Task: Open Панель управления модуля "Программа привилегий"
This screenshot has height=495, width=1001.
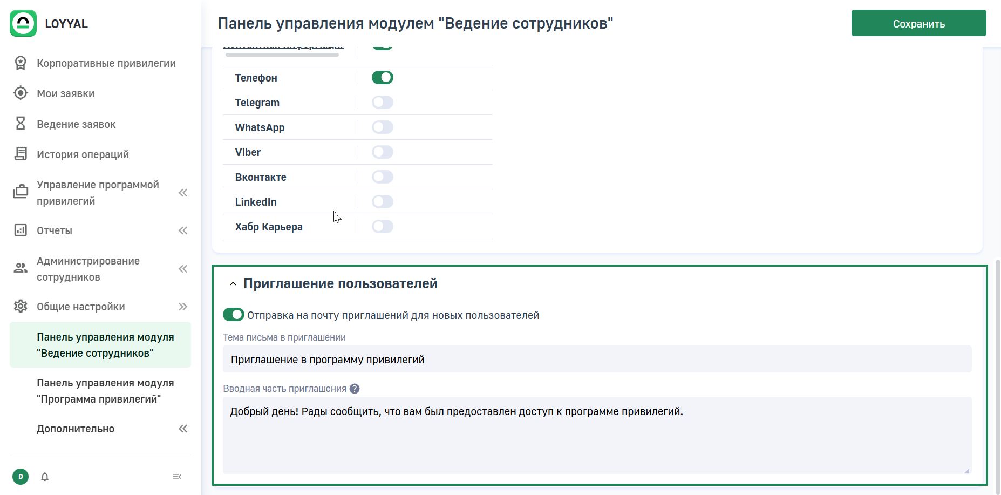Action: click(105, 391)
